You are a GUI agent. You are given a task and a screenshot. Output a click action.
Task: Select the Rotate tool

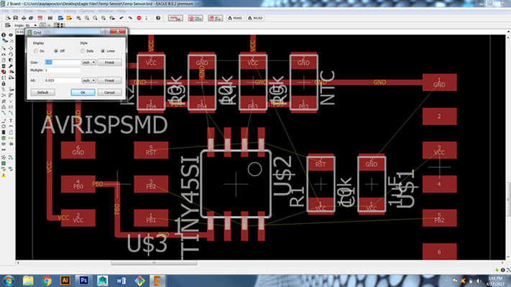(11, 55)
